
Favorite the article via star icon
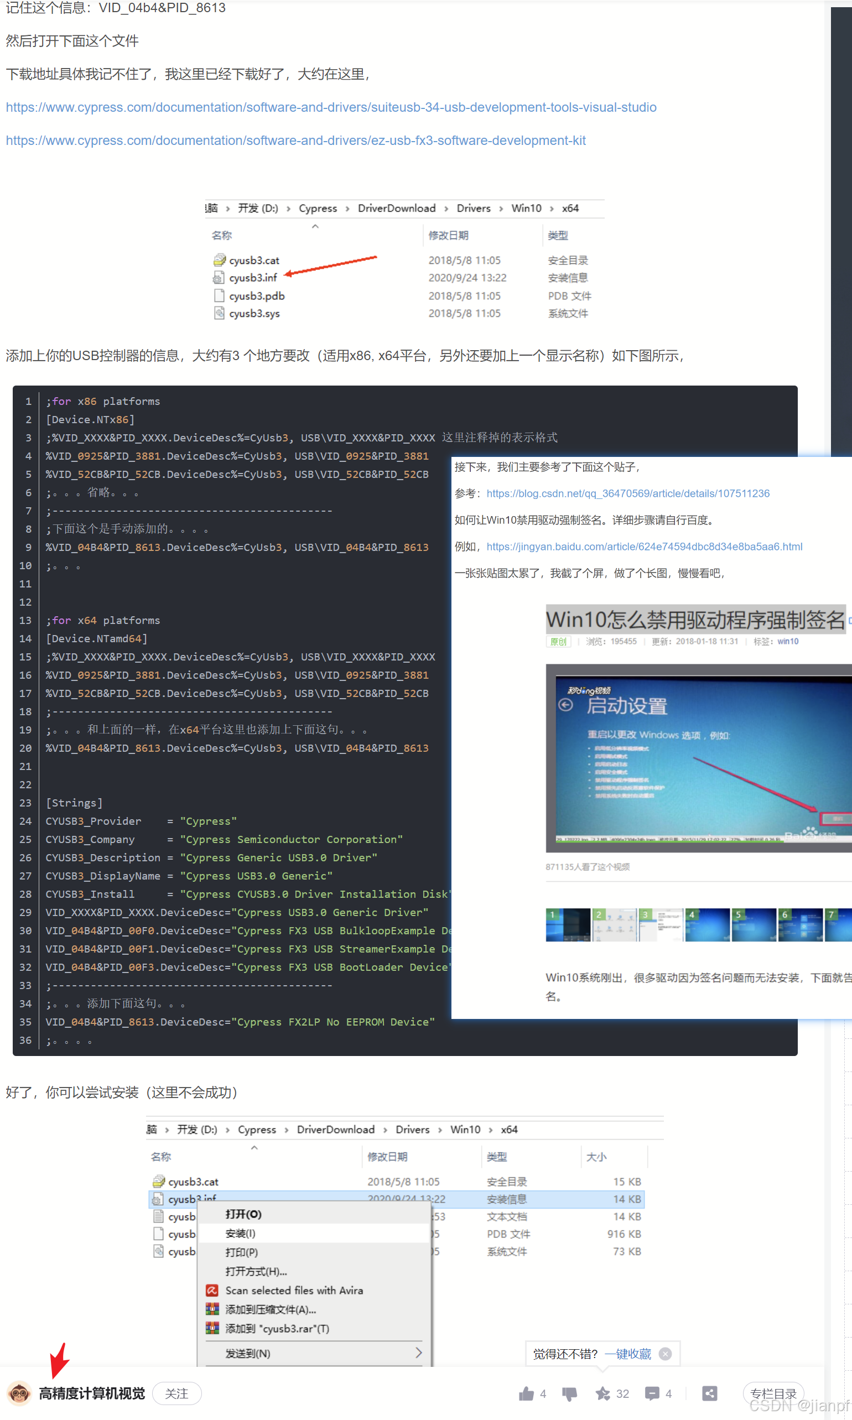coord(603,1393)
